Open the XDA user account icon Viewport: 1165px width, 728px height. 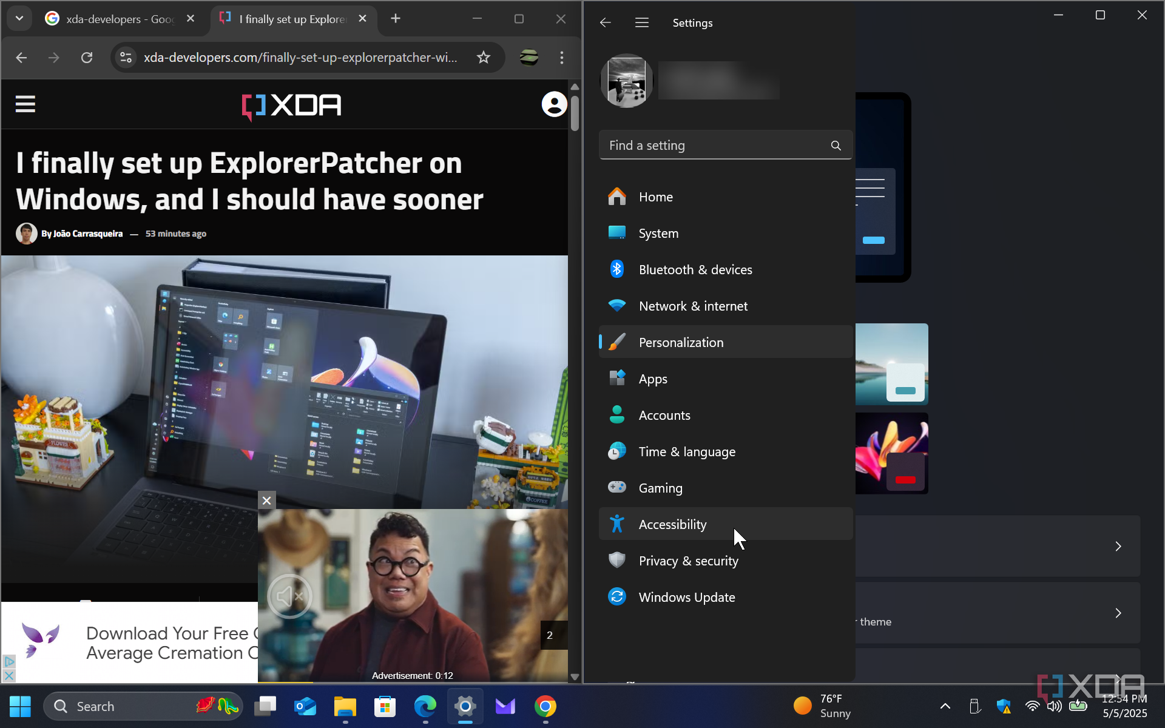tap(554, 104)
